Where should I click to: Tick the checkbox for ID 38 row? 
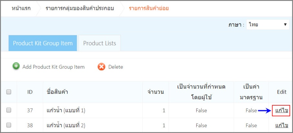pos(9,125)
